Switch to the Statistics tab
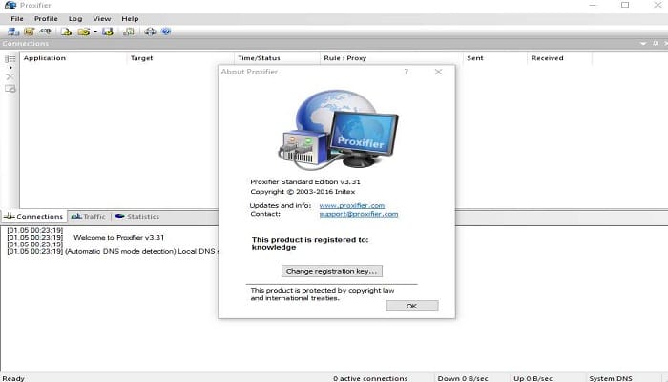 (x=137, y=217)
